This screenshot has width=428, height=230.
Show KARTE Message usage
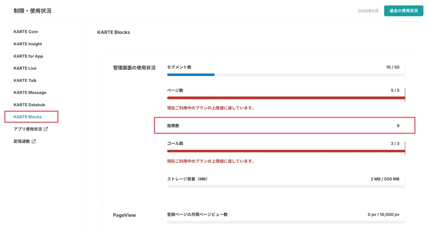click(30, 93)
